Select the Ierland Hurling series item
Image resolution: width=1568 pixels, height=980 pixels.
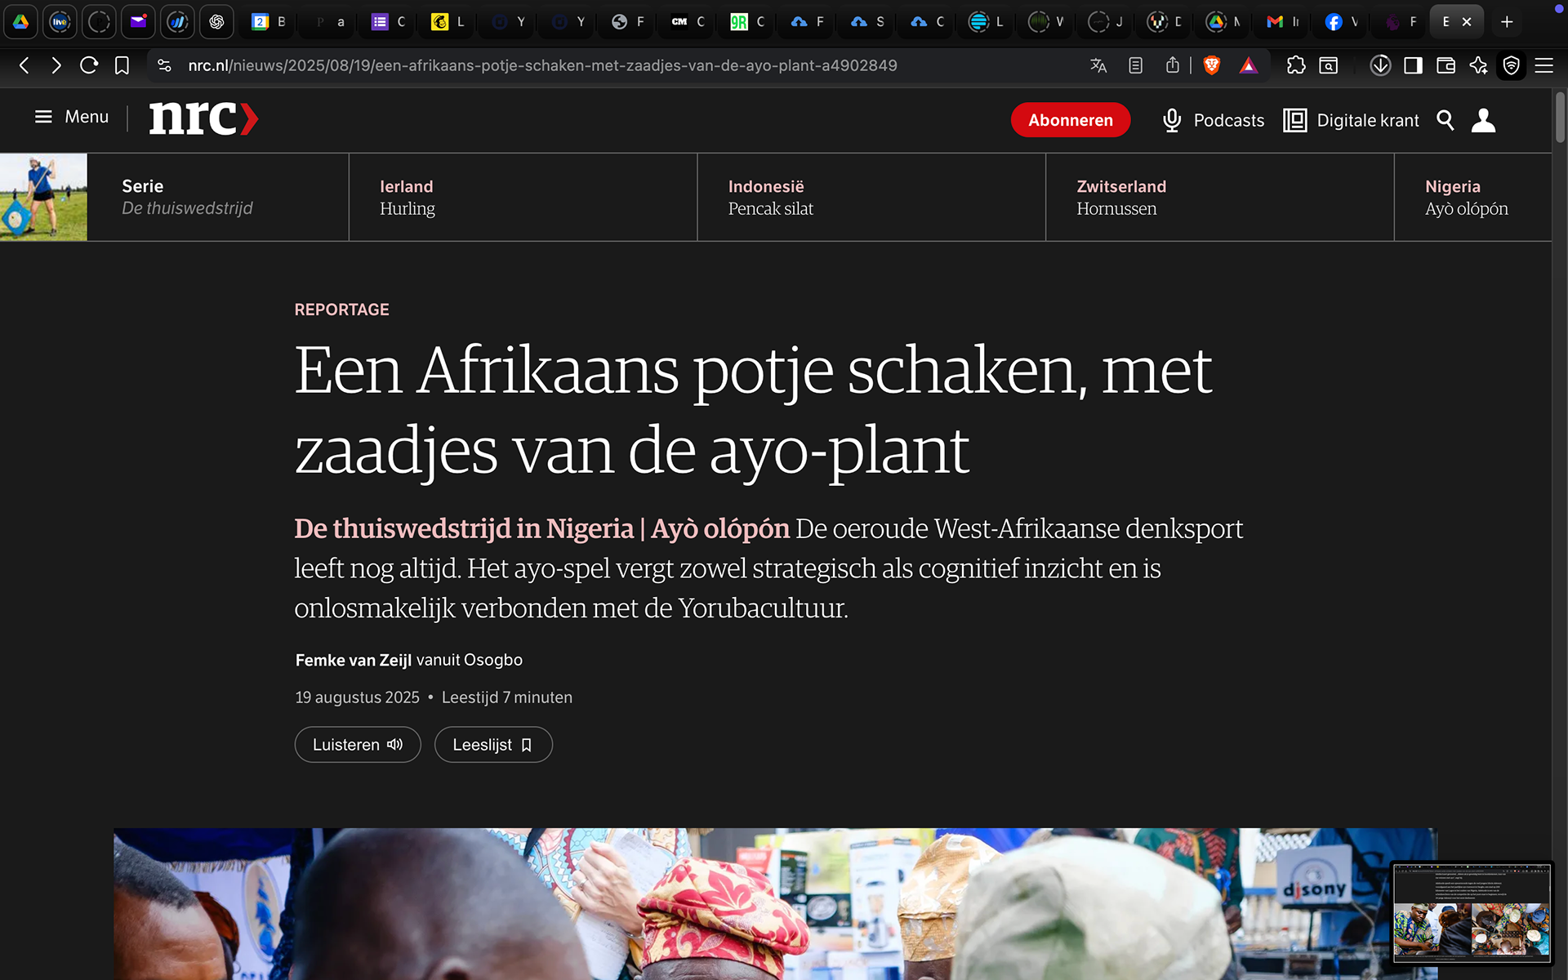[523, 197]
